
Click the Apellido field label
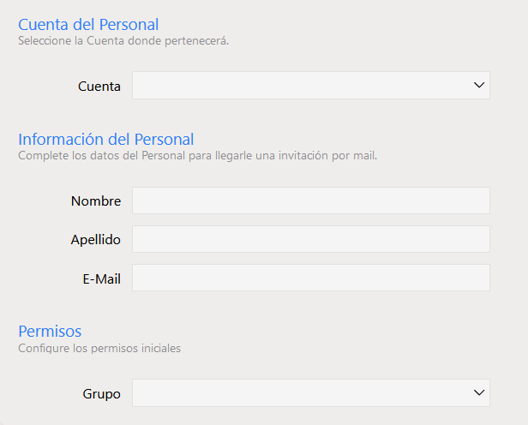[x=95, y=240]
